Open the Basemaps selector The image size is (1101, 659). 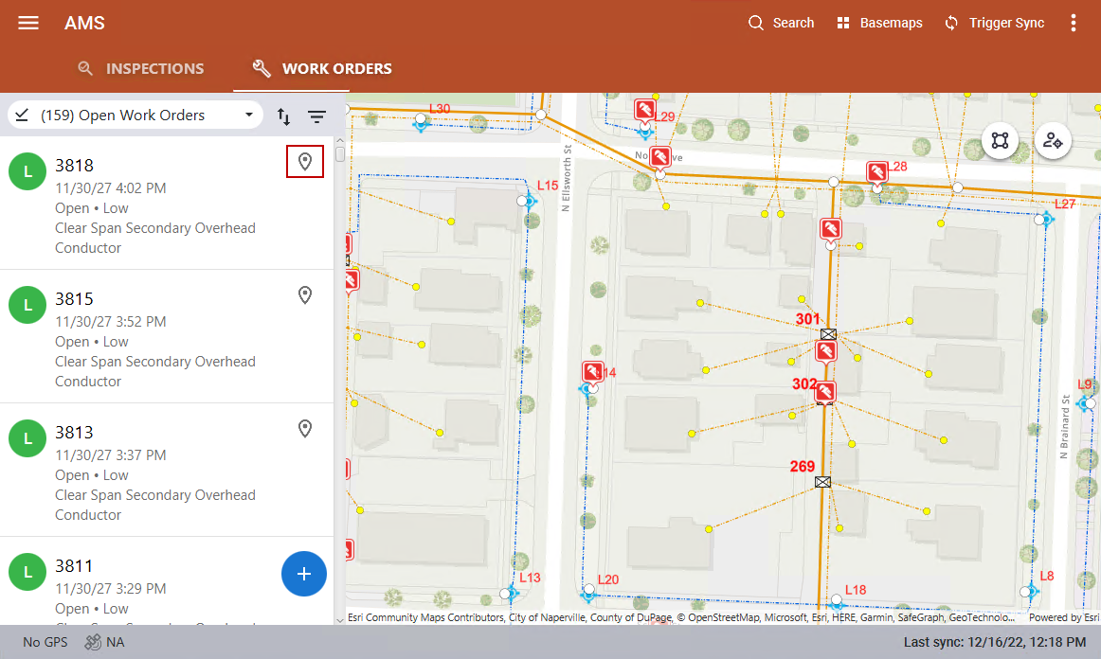[879, 23]
